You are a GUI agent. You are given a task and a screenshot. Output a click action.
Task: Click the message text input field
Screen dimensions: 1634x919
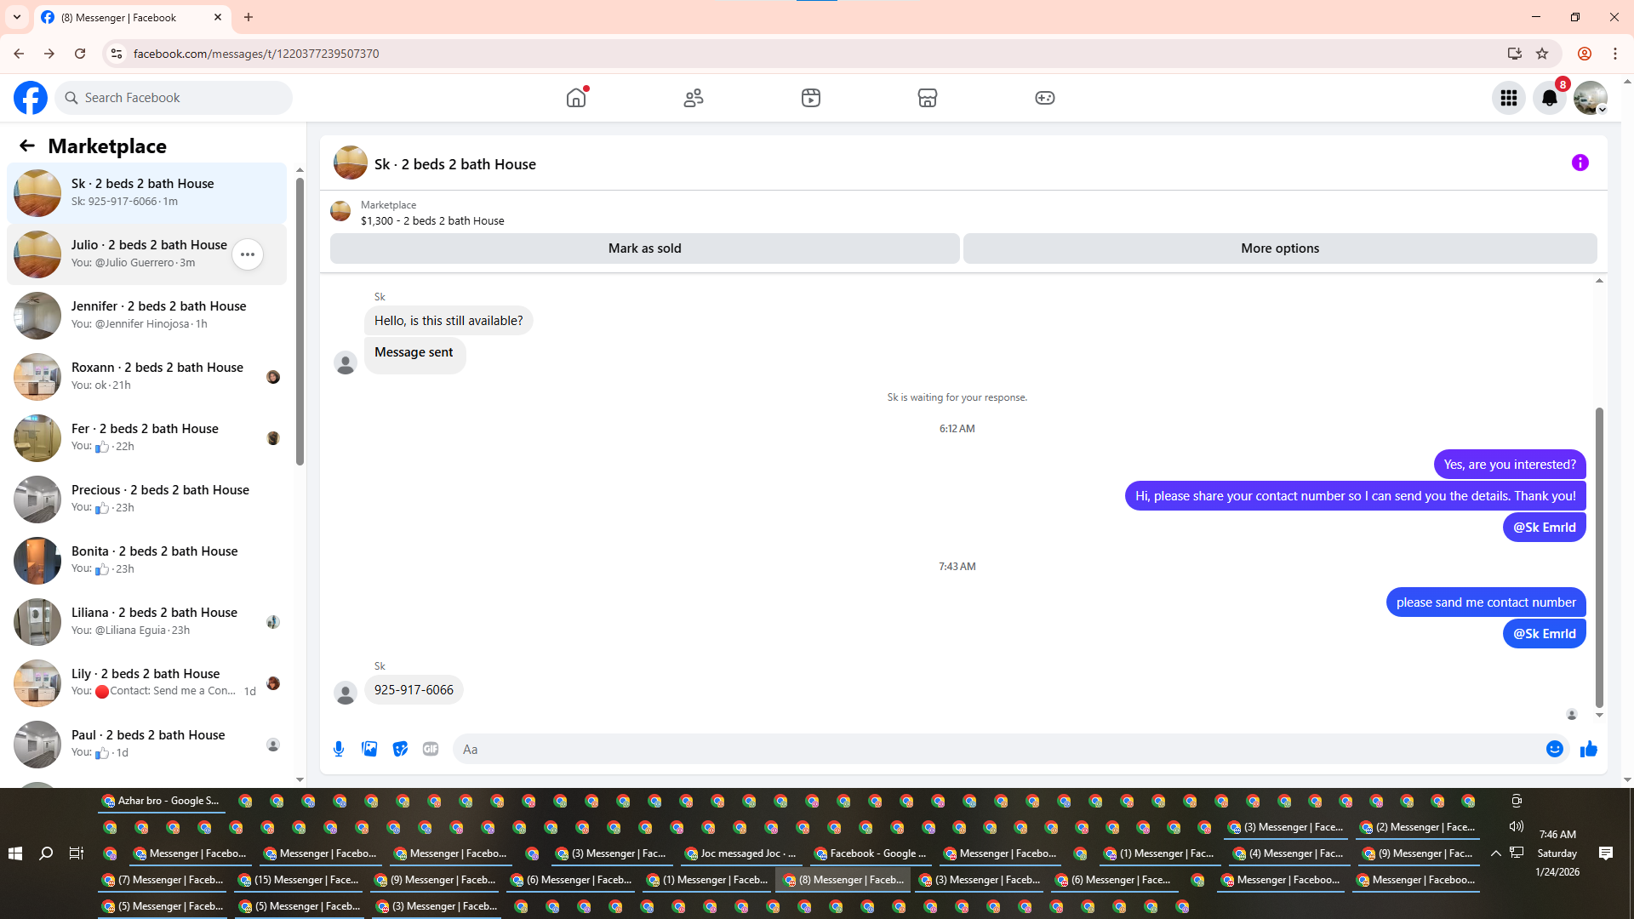click(x=996, y=749)
